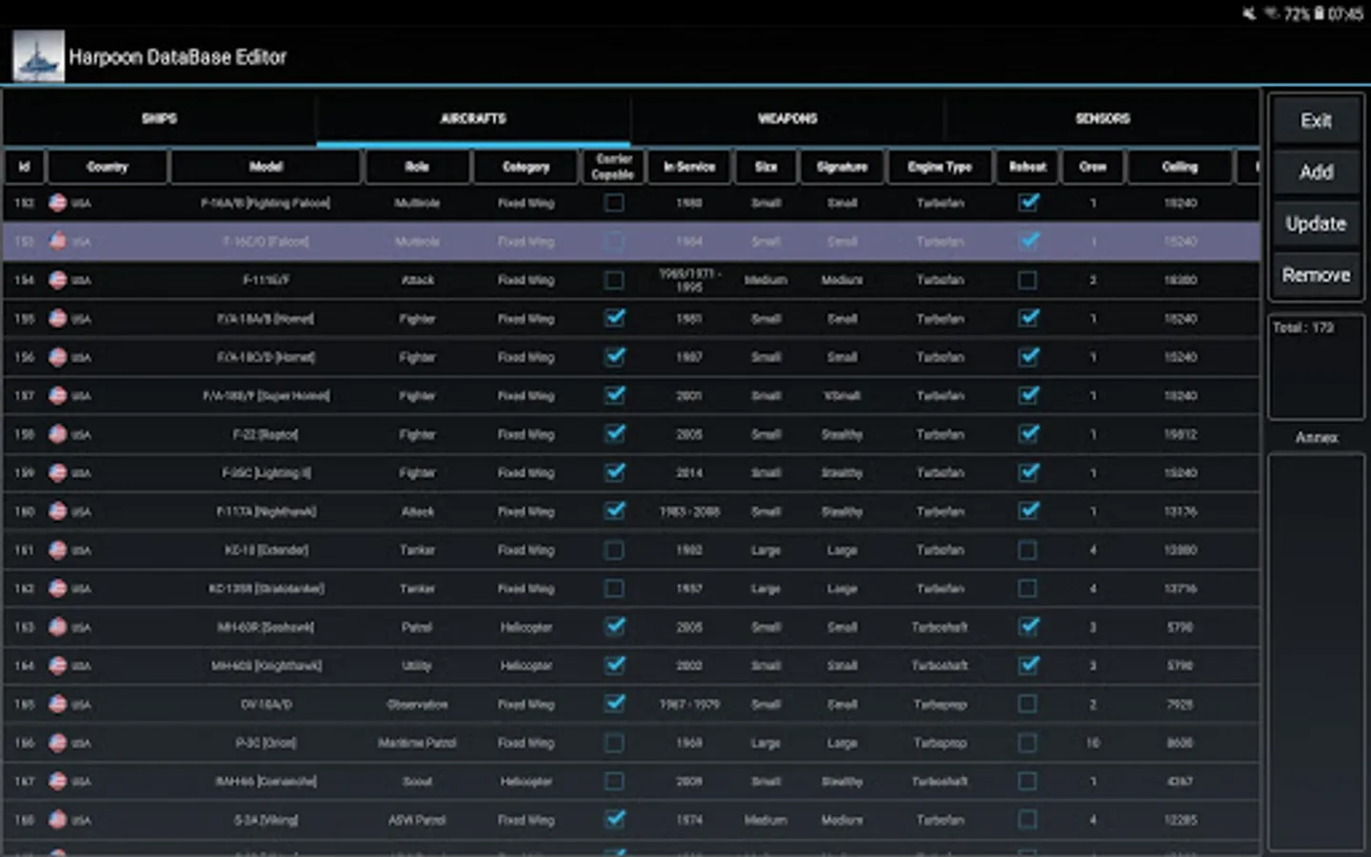Viewport: 1371px width, 857px height.
Task: Click the Exit button
Action: tap(1316, 120)
